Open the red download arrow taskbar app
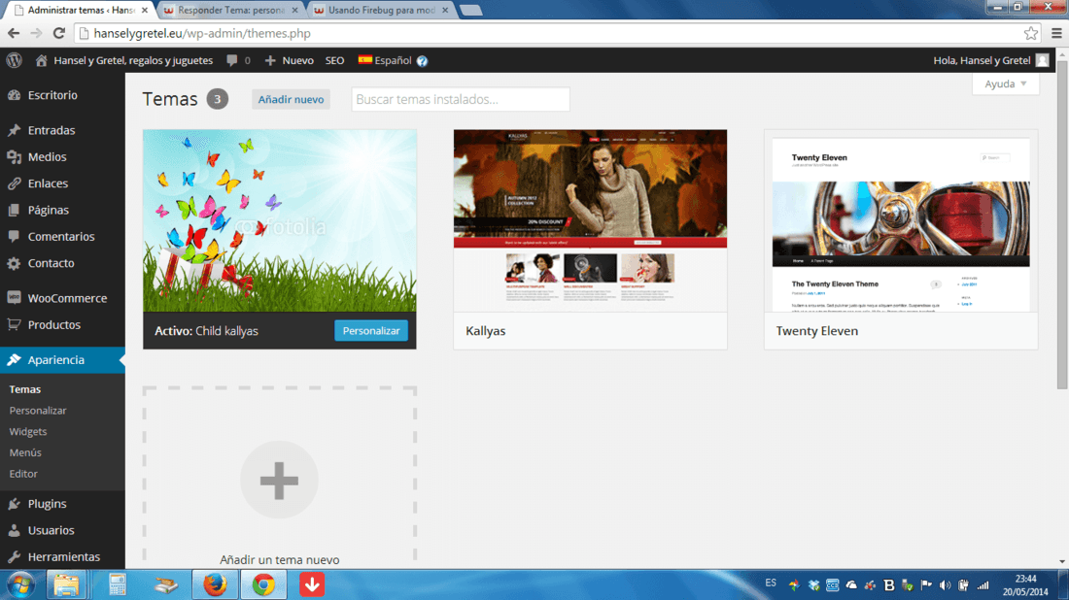The height and width of the screenshot is (600, 1069). tap(312, 584)
